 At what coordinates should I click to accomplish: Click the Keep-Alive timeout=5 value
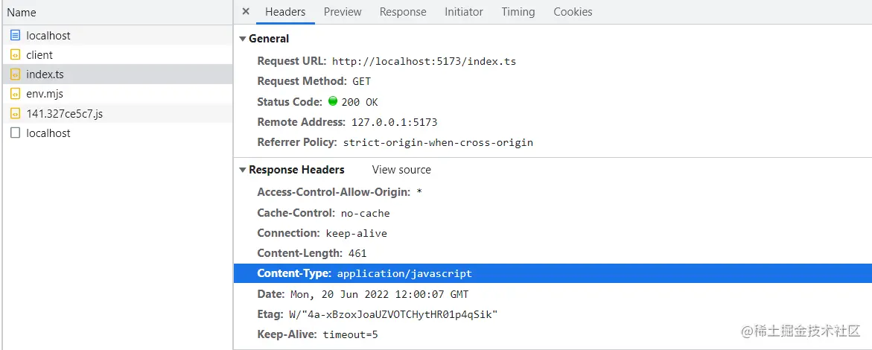click(x=350, y=335)
